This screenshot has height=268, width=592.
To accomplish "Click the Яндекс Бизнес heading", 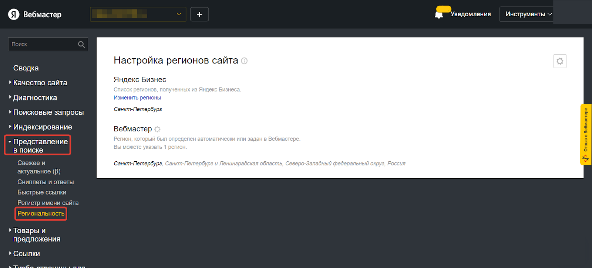I will [140, 79].
